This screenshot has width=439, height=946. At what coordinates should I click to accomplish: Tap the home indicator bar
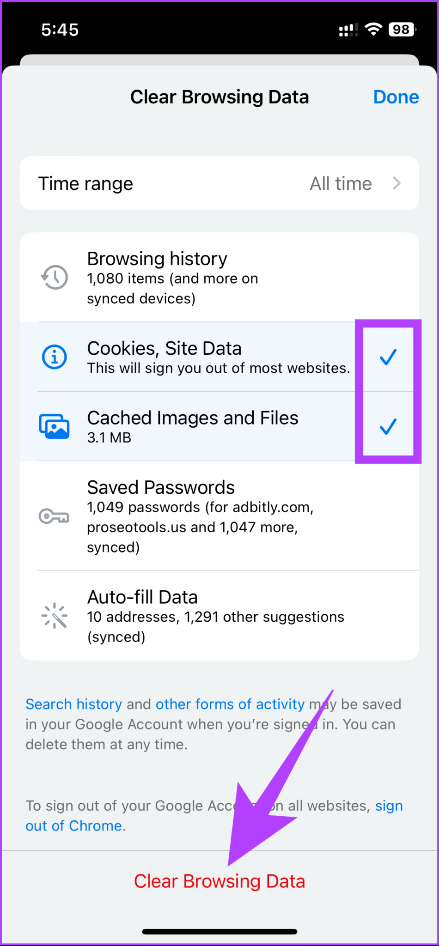[x=219, y=931]
